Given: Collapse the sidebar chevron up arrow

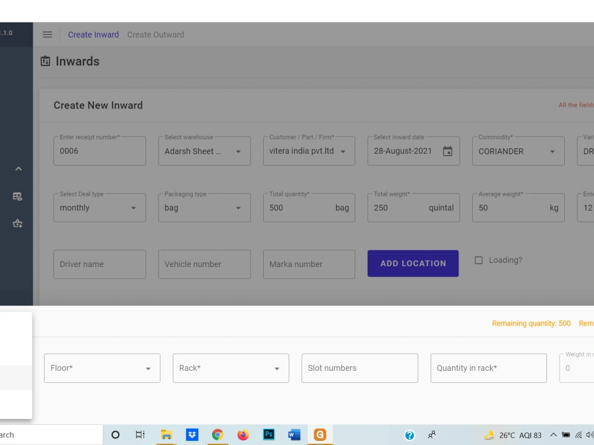Looking at the screenshot, I should [x=18, y=169].
